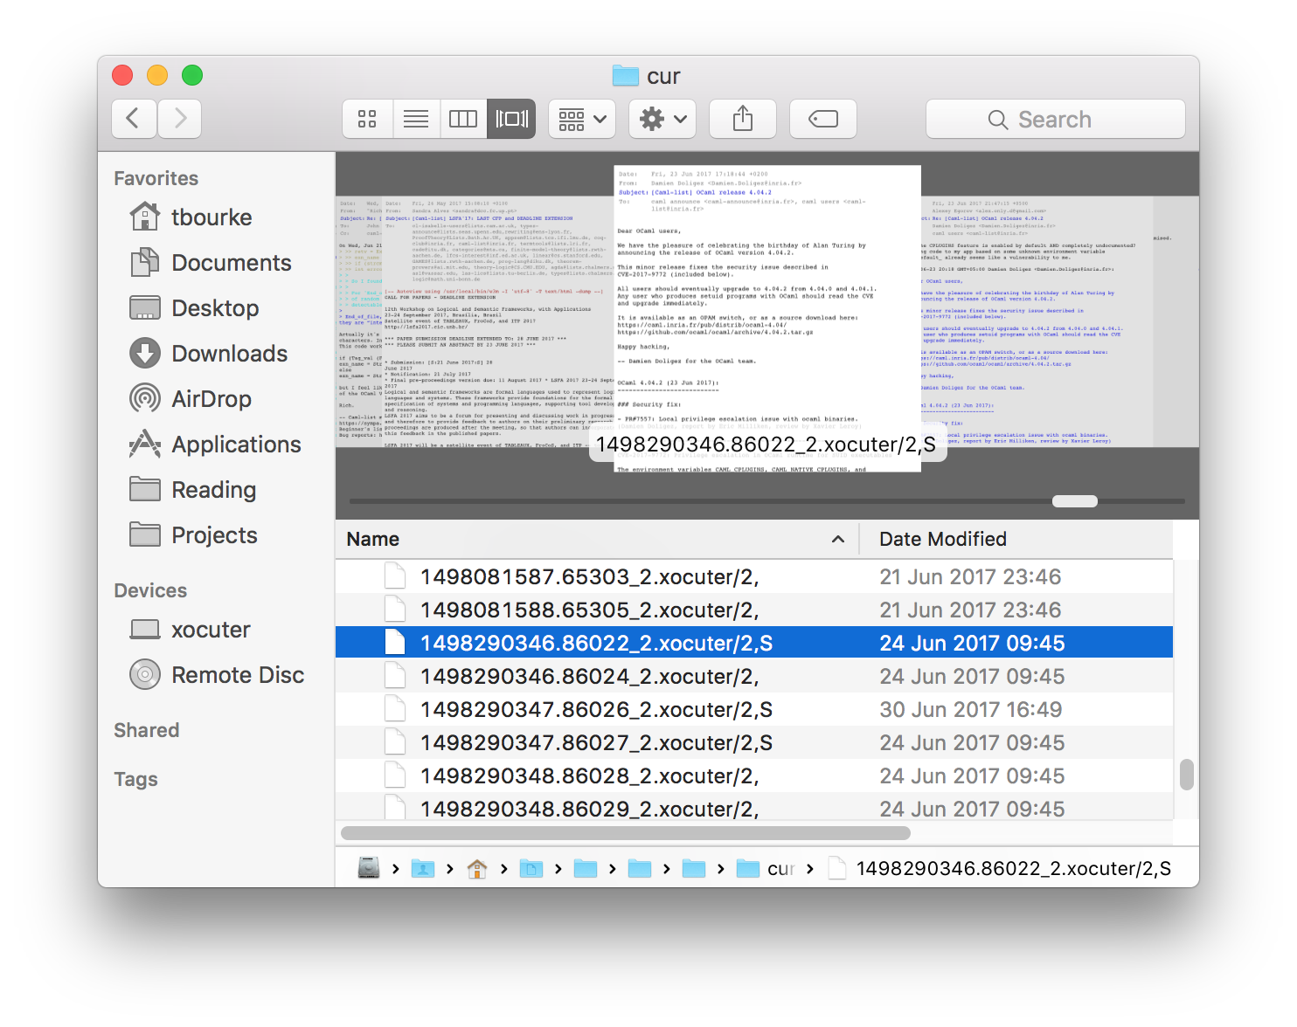
Task: Select file 1498290346.86024_2.xocuter/2,
Action: pos(754,676)
